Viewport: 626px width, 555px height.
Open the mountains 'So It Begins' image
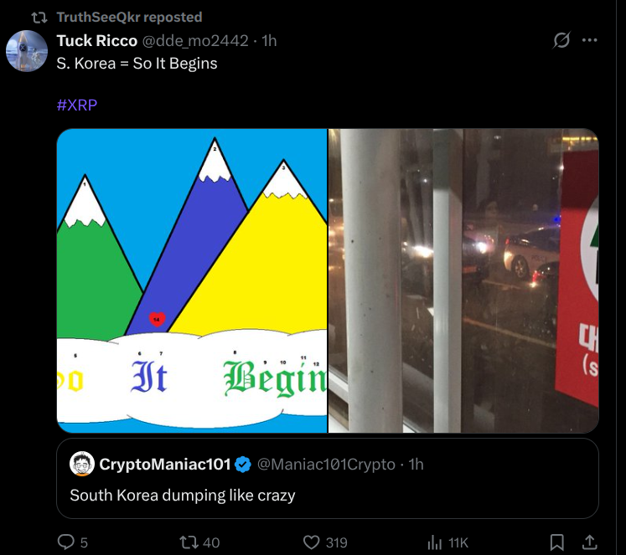pos(192,280)
